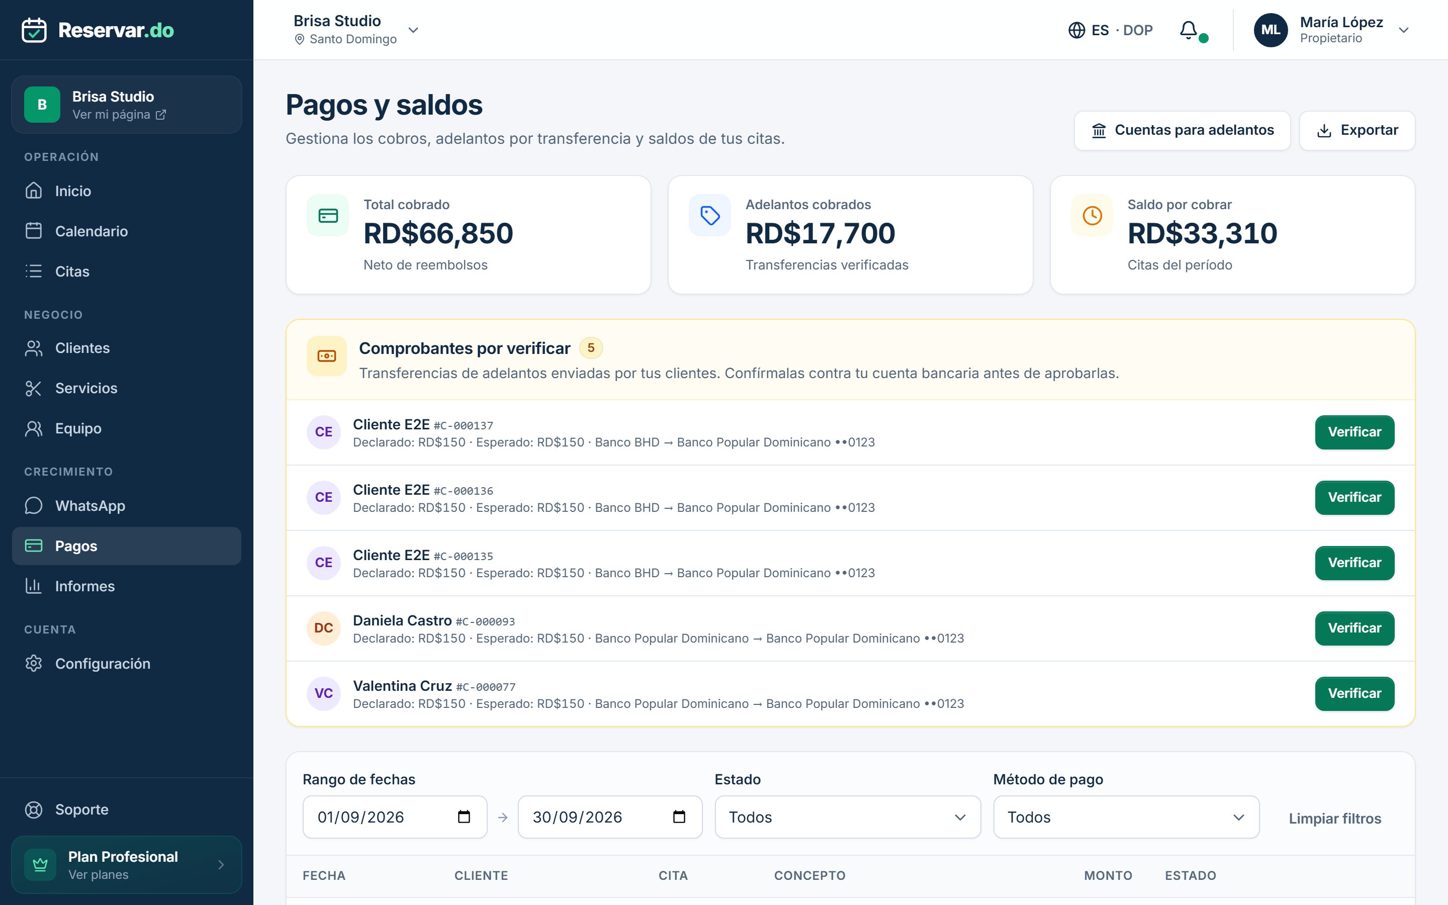Viewport: 1448px width, 905px height.
Task: Click Limpiar filtros link
Action: (x=1334, y=818)
